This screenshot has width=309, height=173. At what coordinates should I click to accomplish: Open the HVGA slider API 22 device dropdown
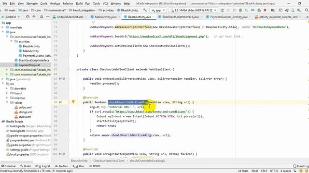(193, 10)
